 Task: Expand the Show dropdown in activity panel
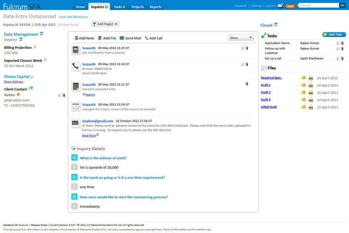(241, 38)
